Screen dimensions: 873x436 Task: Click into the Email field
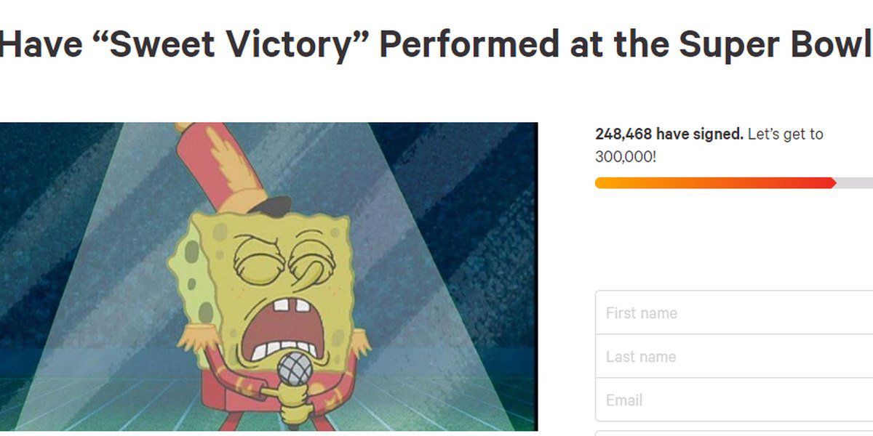click(x=735, y=400)
